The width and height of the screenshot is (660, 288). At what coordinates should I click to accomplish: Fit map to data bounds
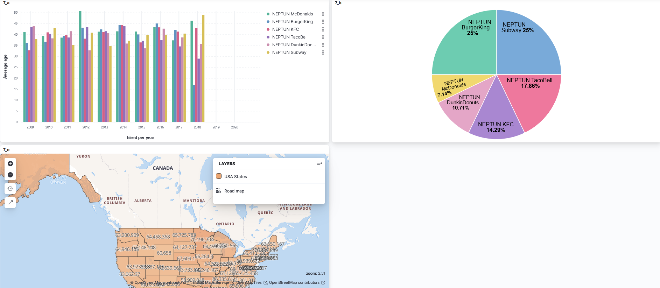pyautogui.click(x=10, y=189)
